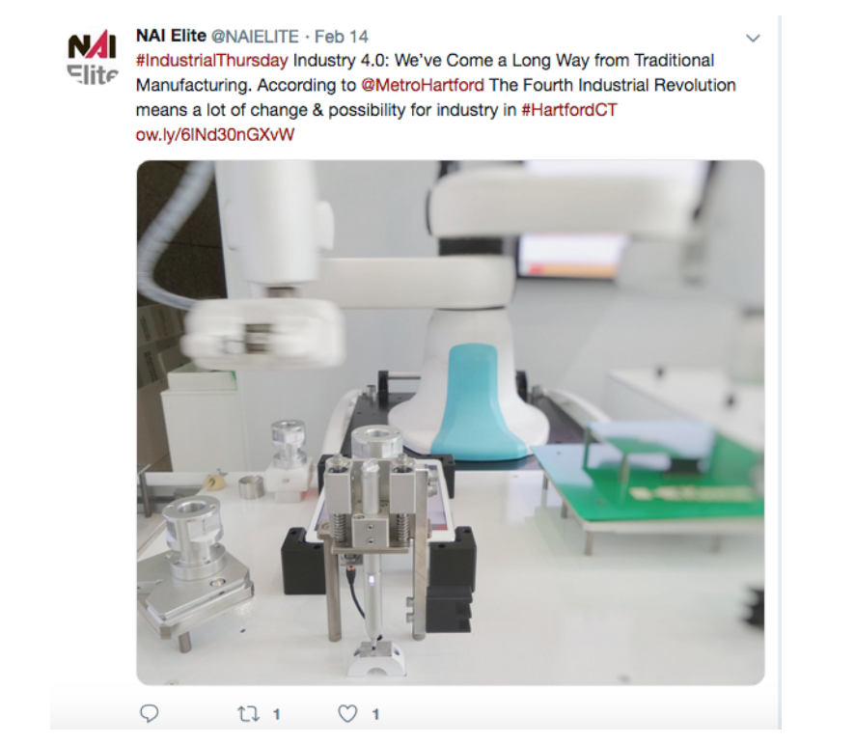Like the tweet with the heart icon

[x=348, y=713]
